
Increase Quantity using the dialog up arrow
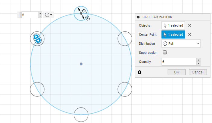198,60
